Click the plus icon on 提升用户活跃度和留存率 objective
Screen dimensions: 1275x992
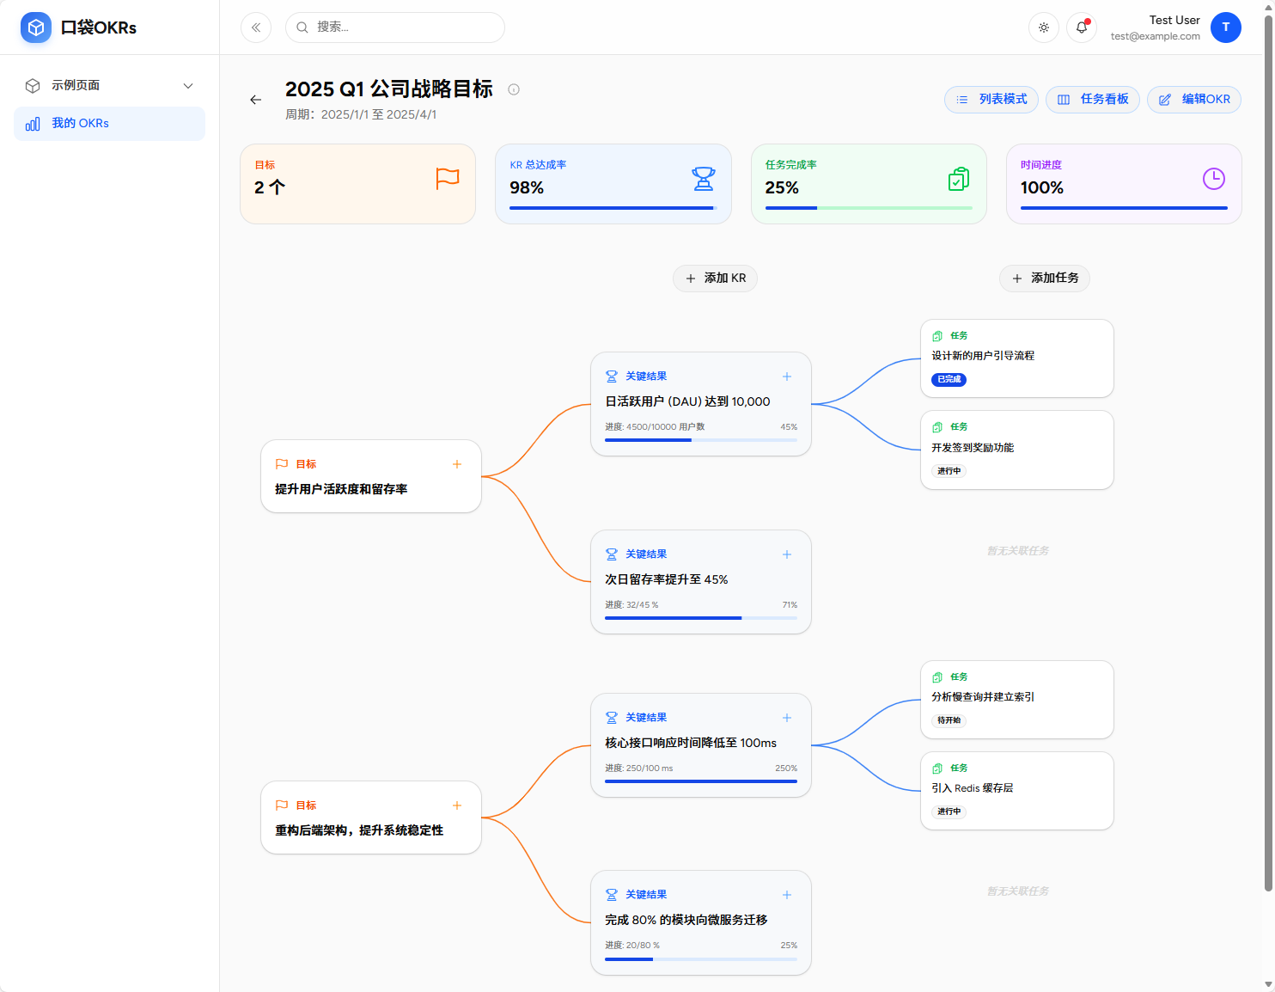(x=457, y=464)
